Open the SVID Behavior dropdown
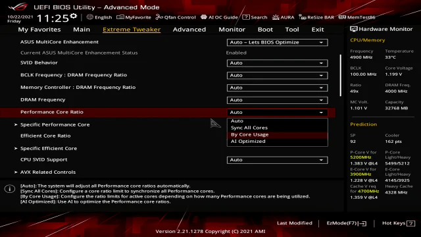 click(x=277, y=63)
